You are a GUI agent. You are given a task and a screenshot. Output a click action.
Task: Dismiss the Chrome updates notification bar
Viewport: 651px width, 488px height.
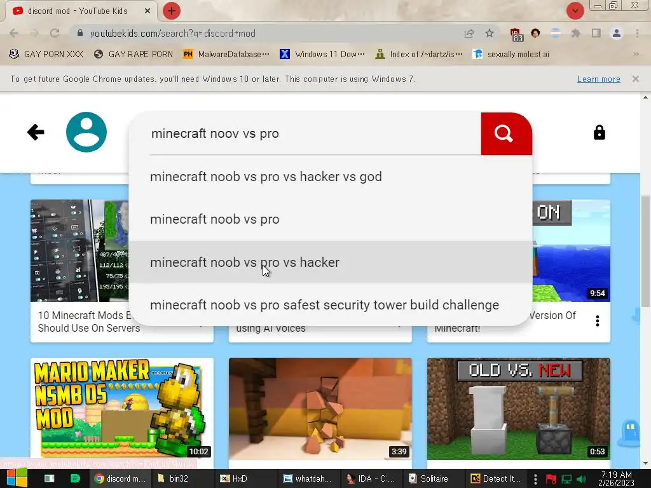pos(636,78)
